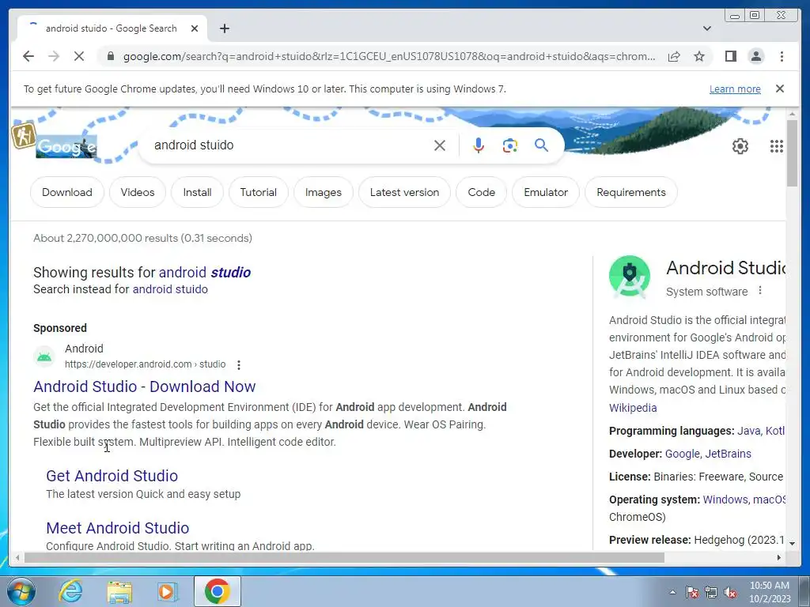Open a new Chrome tab
The height and width of the screenshot is (607, 810).
(x=224, y=28)
